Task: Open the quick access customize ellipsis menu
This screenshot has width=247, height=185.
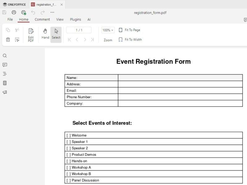Action: pyautogui.click(x=52, y=12)
